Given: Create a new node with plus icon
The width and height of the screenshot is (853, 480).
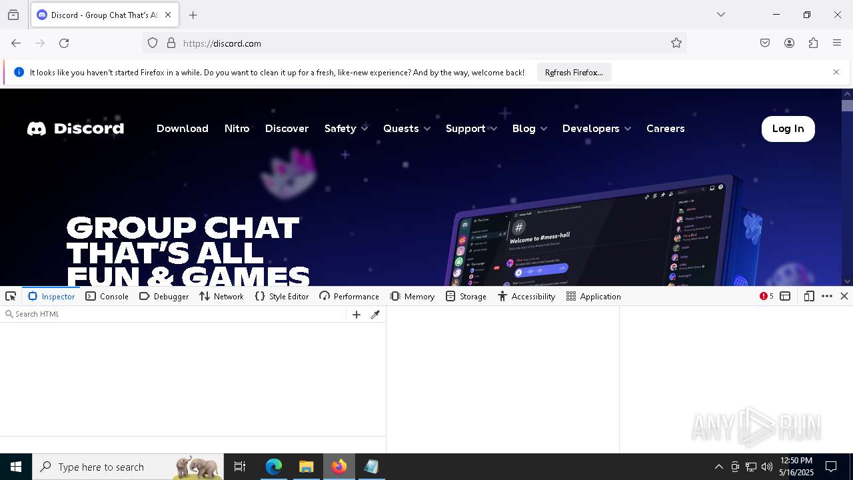Looking at the screenshot, I should (357, 315).
